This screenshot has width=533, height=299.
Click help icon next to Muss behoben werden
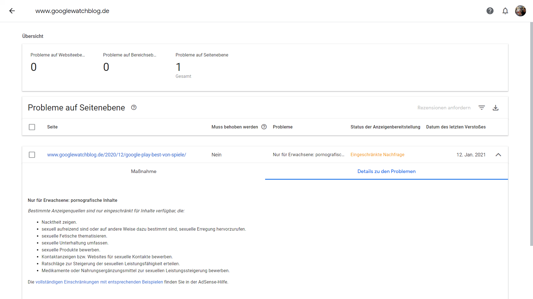point(264,127)
